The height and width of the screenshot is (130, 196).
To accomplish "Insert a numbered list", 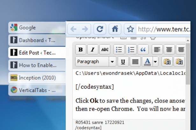I will click(131, 49).
